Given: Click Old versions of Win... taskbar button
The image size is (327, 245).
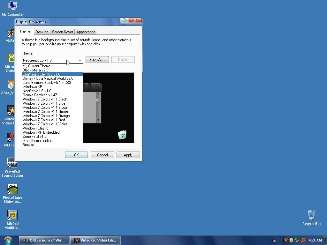Looking at the screenshot, I should point(44,240).
